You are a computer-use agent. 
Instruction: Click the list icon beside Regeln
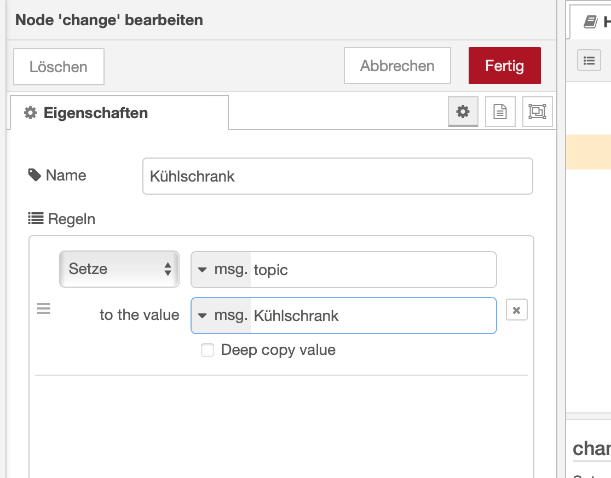click(36, 219)
